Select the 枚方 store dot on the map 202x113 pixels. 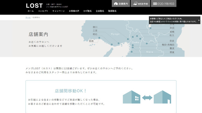click(140, 39)
